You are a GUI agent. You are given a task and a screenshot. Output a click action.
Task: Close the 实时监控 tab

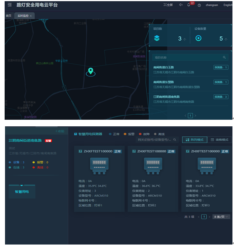(x=31, y=15)
